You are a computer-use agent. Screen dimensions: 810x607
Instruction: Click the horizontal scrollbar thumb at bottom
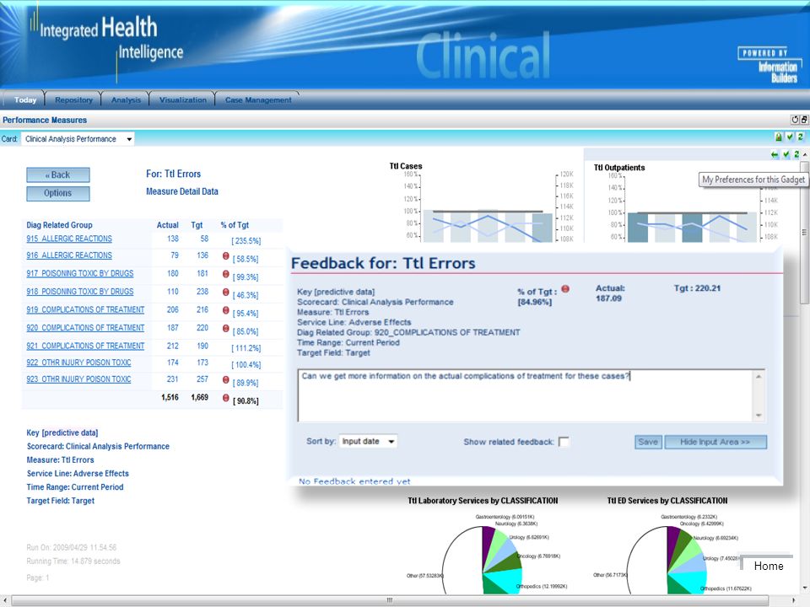click(390, 600)
